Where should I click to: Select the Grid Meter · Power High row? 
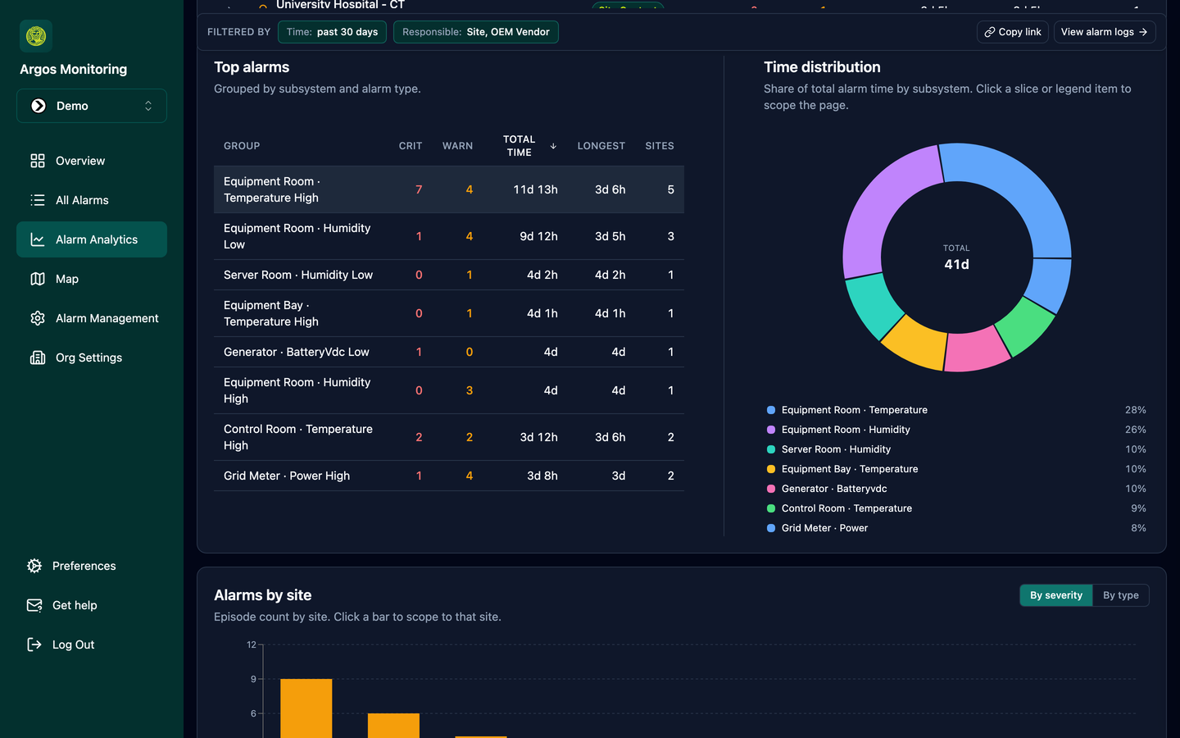449,476
